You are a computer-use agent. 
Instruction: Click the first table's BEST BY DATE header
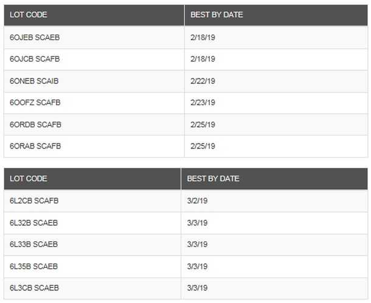(x=217, y=15)
